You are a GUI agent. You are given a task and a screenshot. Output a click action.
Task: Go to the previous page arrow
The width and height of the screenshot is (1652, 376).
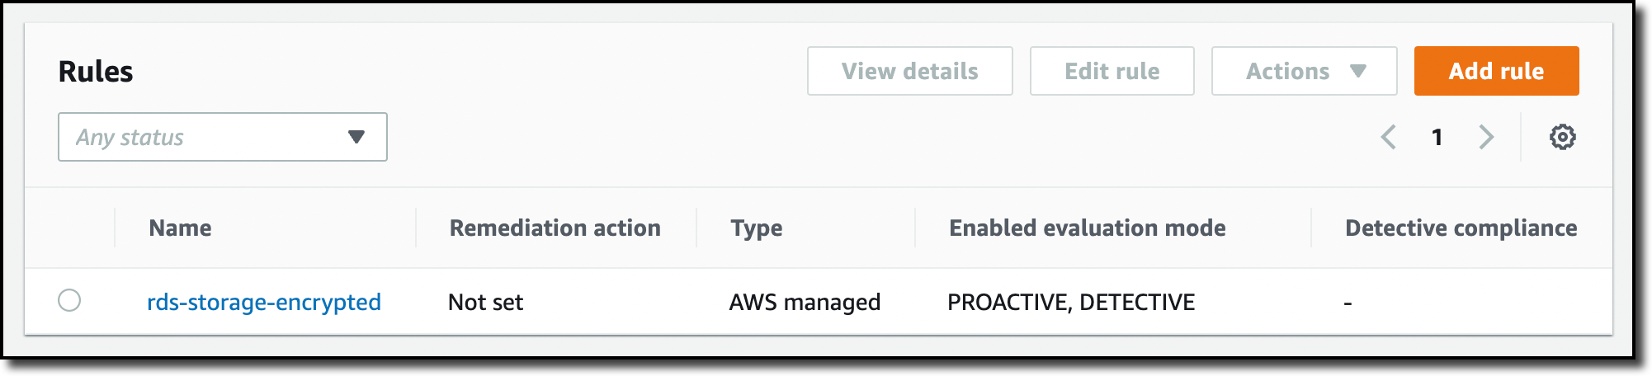(1389, 137)
